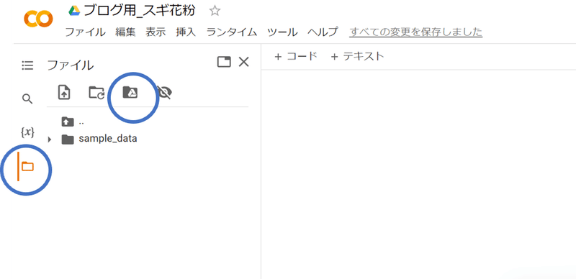Rename the notebook title ブログ用_スギ花粉

139,11
